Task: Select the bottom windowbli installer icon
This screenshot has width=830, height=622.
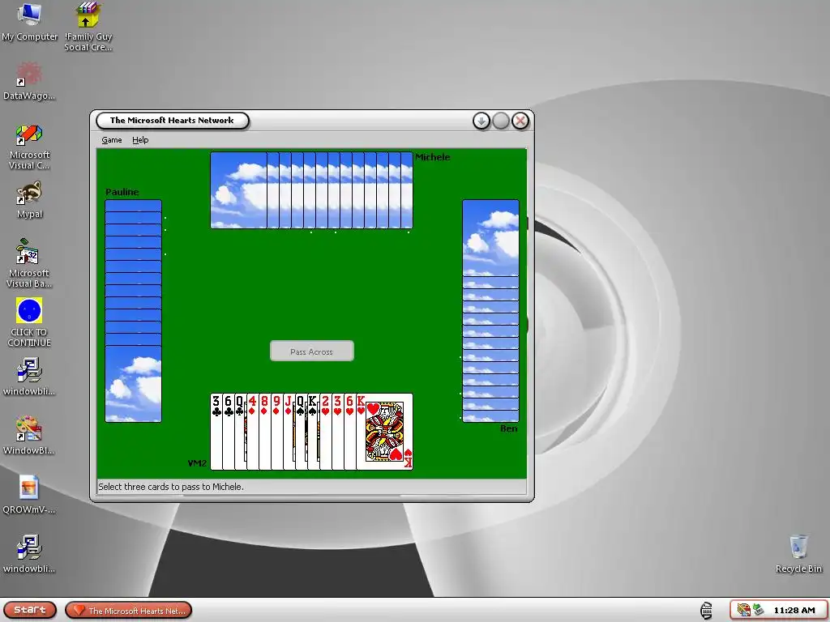Action: pyautogui.click(x=29, y=554)
